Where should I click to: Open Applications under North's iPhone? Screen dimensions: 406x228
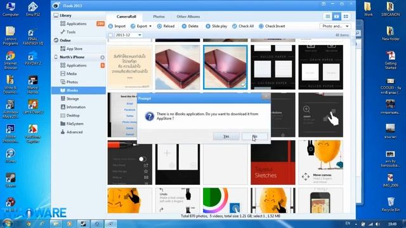[77, 65]
